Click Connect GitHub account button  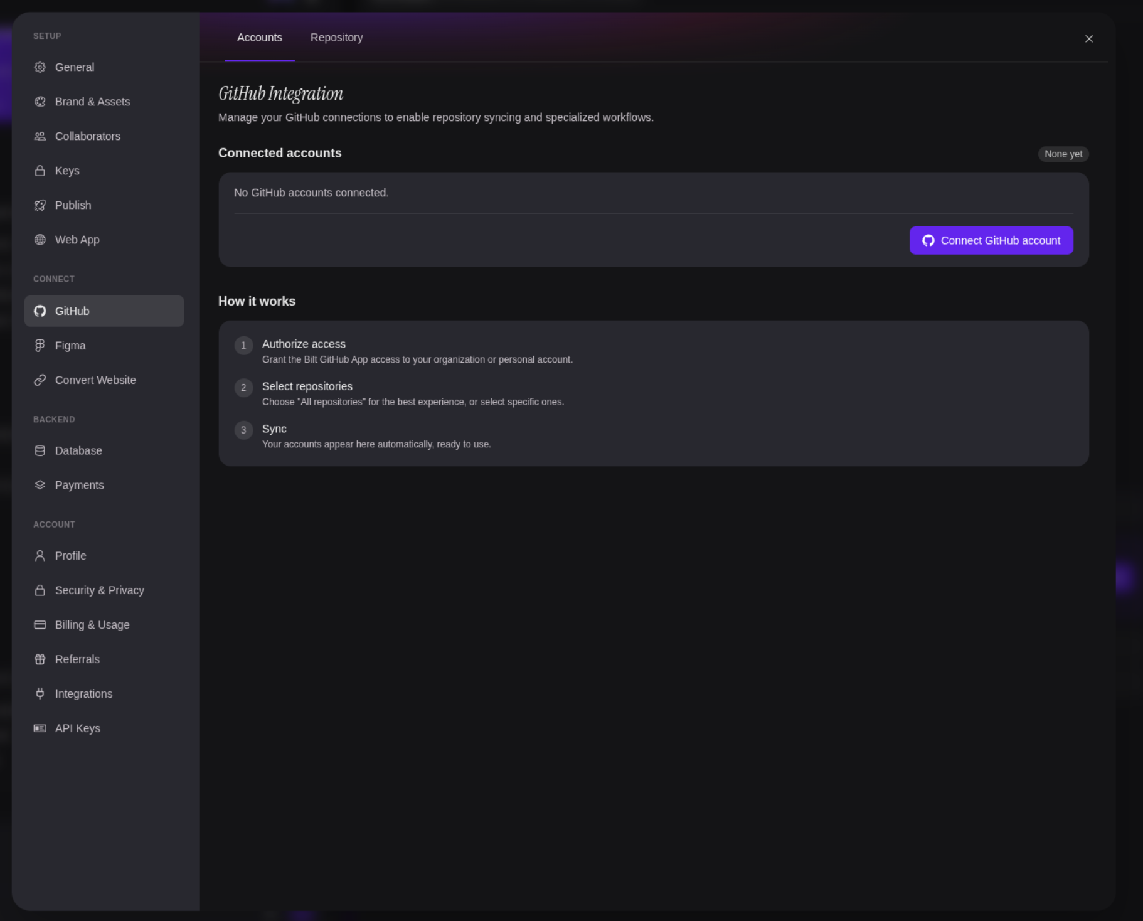pyautogui.click(x=991, y=240)
